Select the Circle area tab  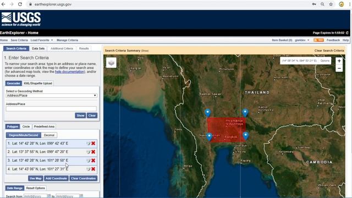[26, 127]
